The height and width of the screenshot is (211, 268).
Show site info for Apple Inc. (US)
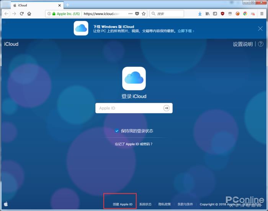pyautogui.click(x=64, y=13)
